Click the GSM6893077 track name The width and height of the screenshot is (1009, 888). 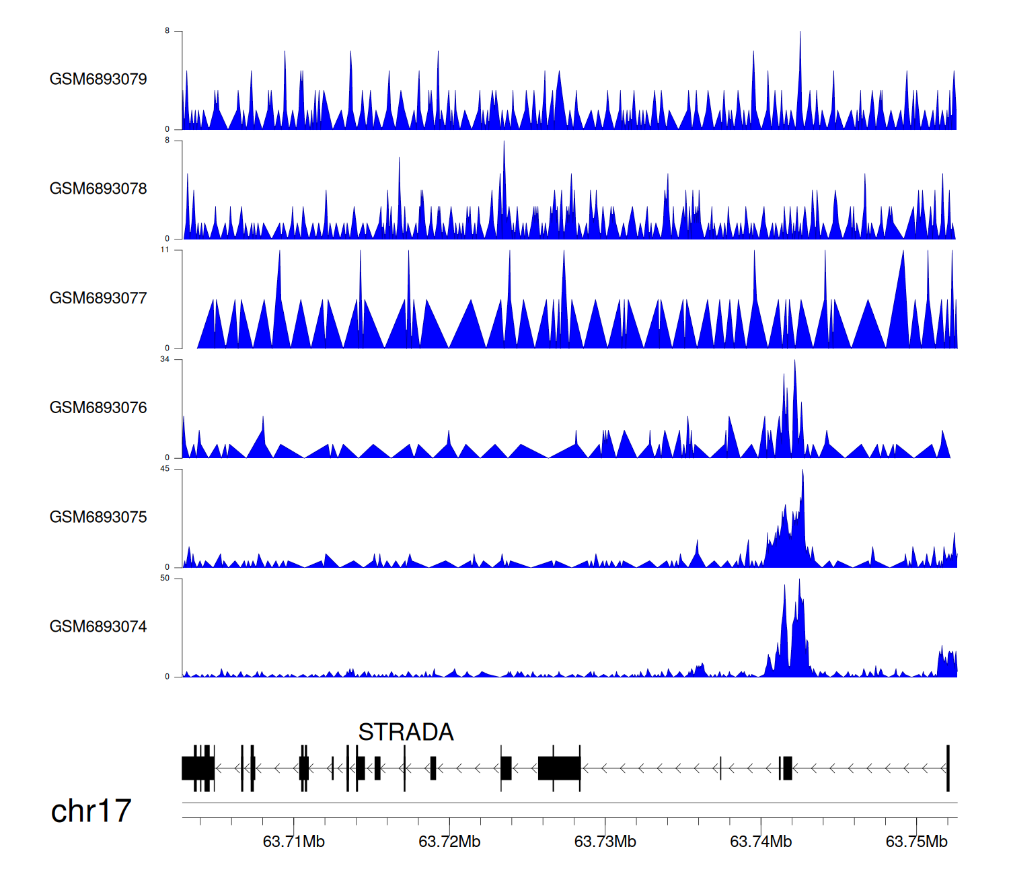tap(98, 298)
